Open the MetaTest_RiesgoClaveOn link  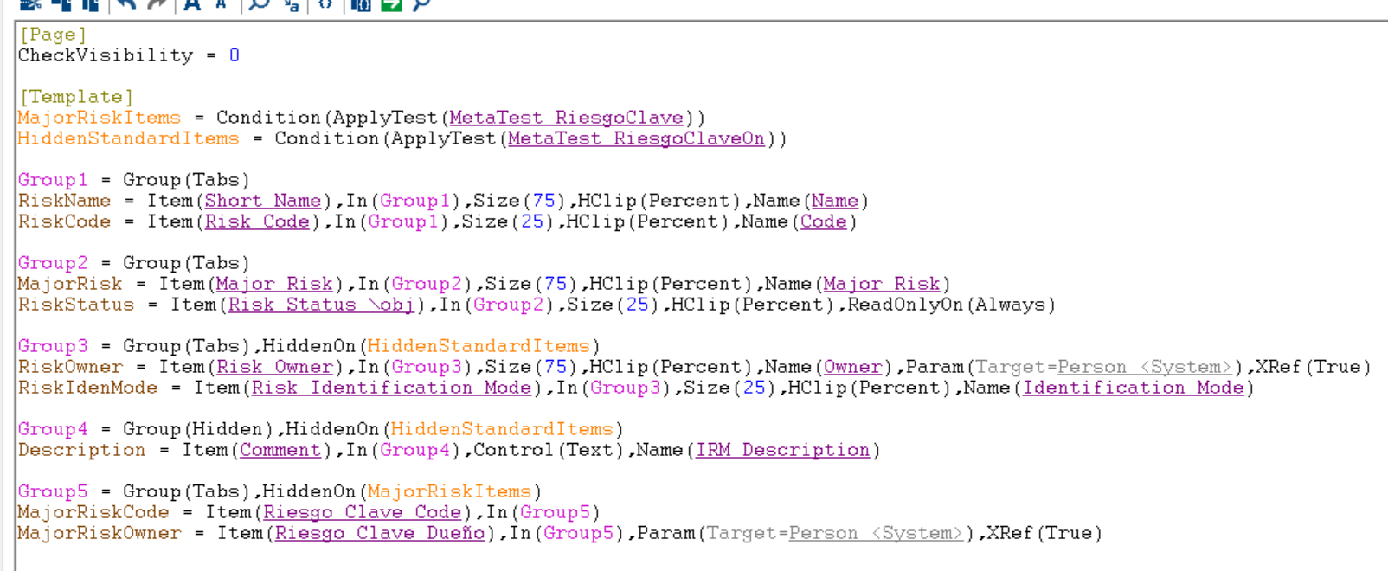click(x=636, y=138)
